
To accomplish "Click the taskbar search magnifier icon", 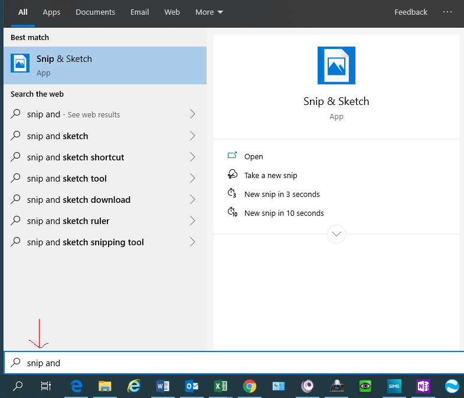I will (18, 386).
